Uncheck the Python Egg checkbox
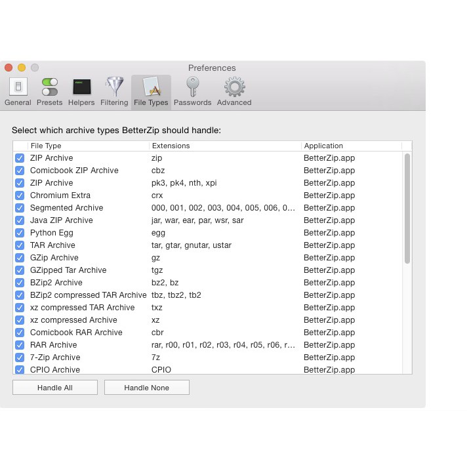 pos(20,233)
